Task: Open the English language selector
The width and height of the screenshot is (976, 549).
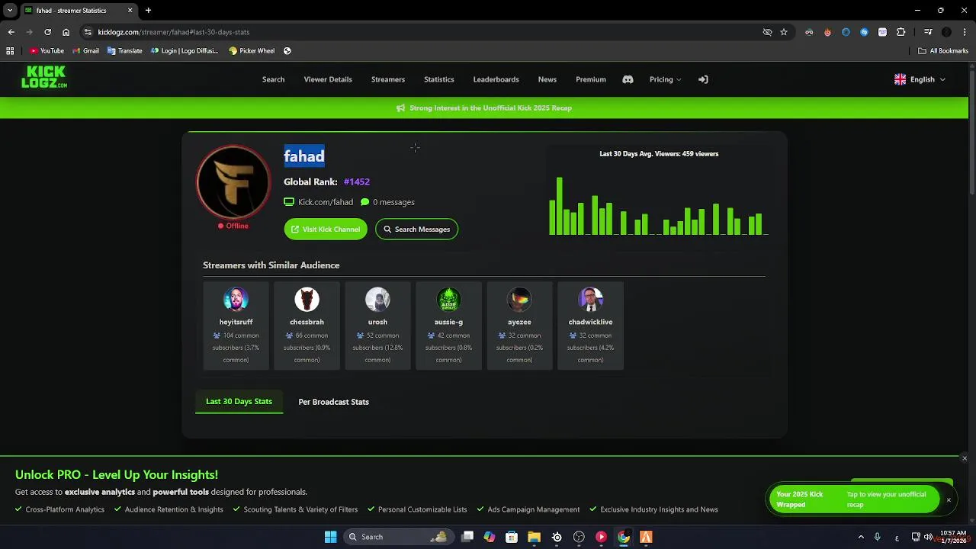Action: (920, 79)
